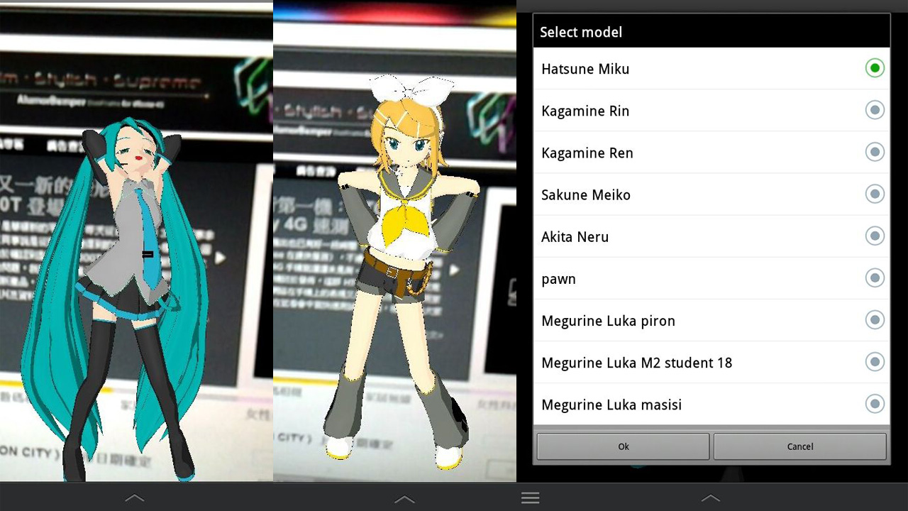Choose the Kagamine Rin radio button
908x511 pixels.
(875, 110)
